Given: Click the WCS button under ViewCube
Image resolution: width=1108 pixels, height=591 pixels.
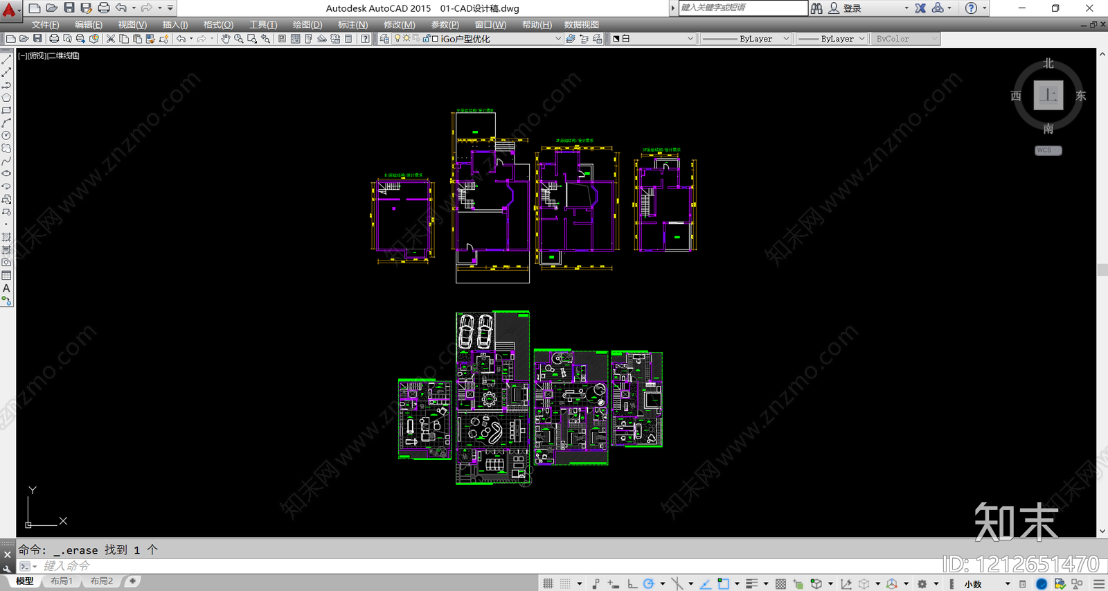Looking at the screenshot, I should pyautogui.click(x=1048, y=150).
